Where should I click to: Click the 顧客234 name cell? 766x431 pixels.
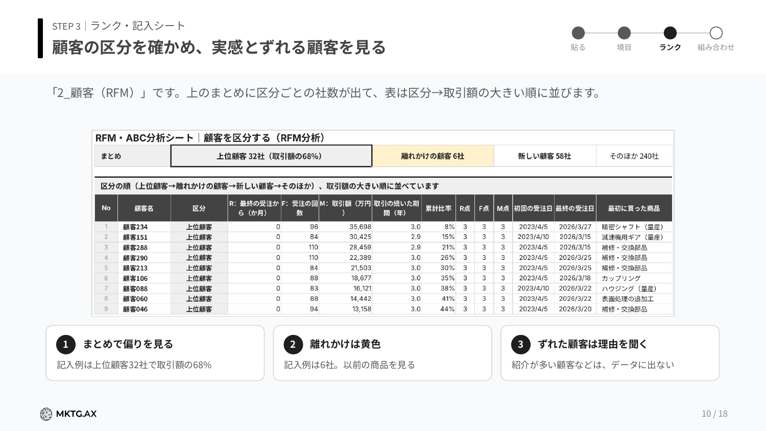click(x=144, y=227)
